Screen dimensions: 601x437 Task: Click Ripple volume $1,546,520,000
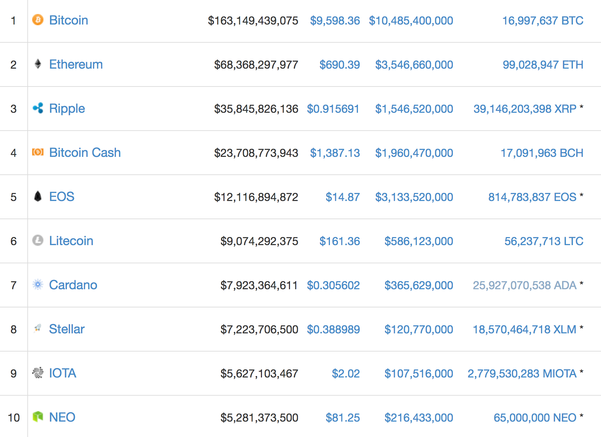[414, 109]
